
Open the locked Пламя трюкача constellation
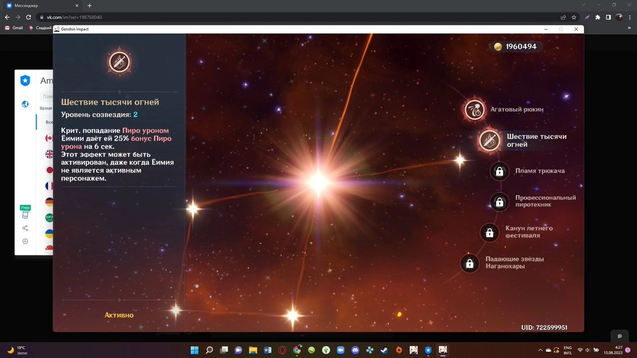[499, 171]
